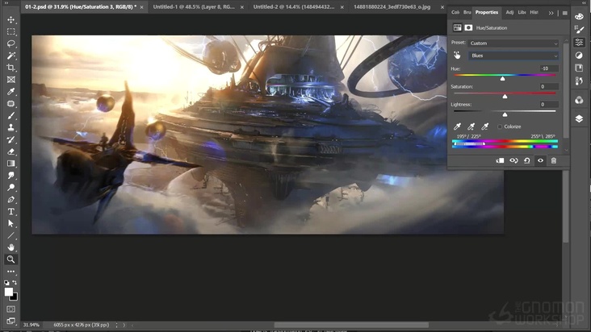Select the Smudge tool
This screenshot has height=332, width=591.
(11, 176)
